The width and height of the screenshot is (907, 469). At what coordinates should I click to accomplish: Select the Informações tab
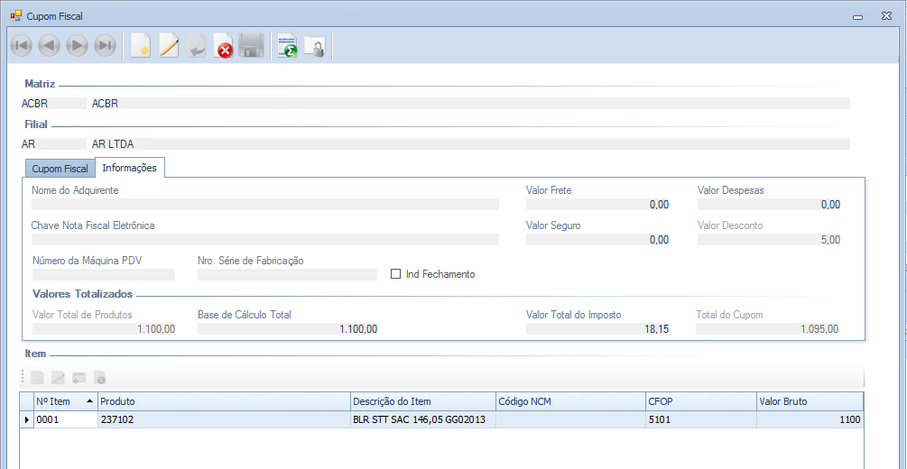click(129, 168)
